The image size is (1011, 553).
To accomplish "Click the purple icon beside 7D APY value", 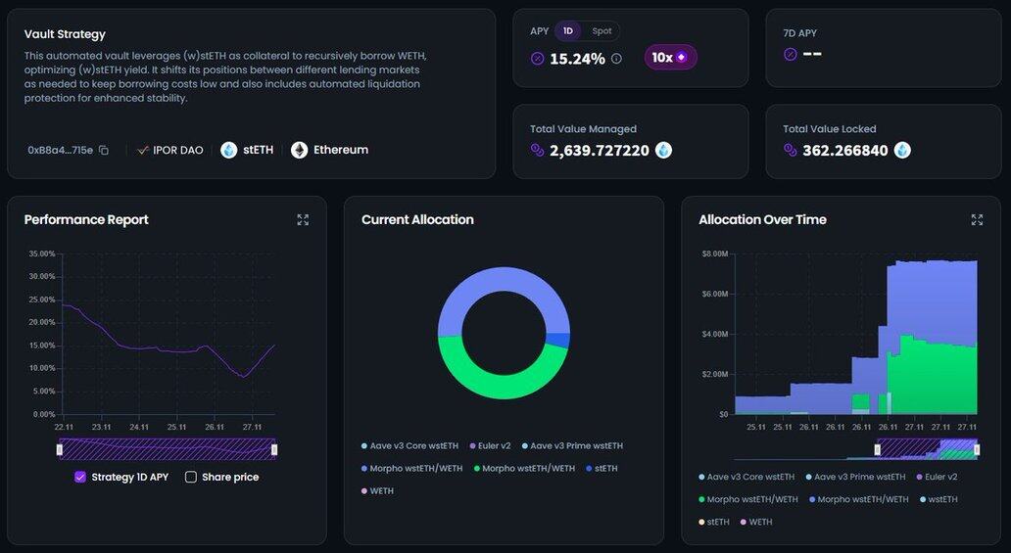I will 790,55.
